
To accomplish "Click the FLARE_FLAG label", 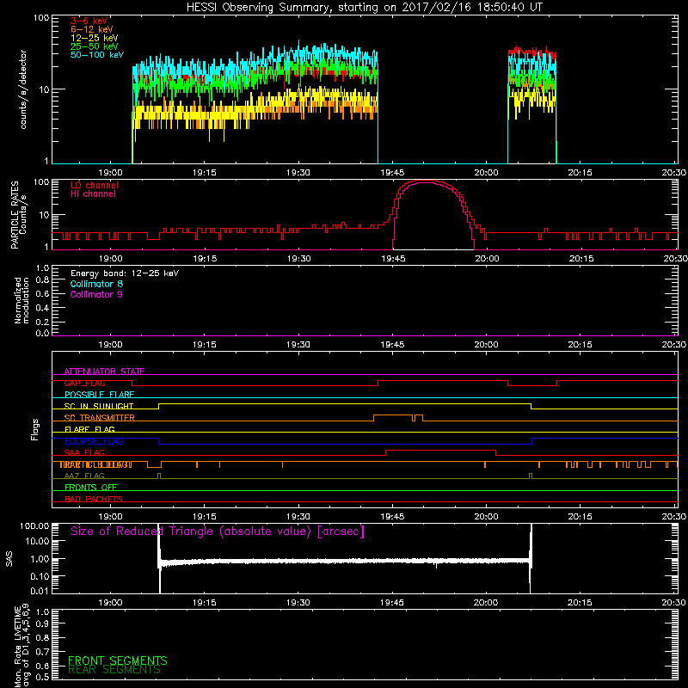I will coord(89,429).
